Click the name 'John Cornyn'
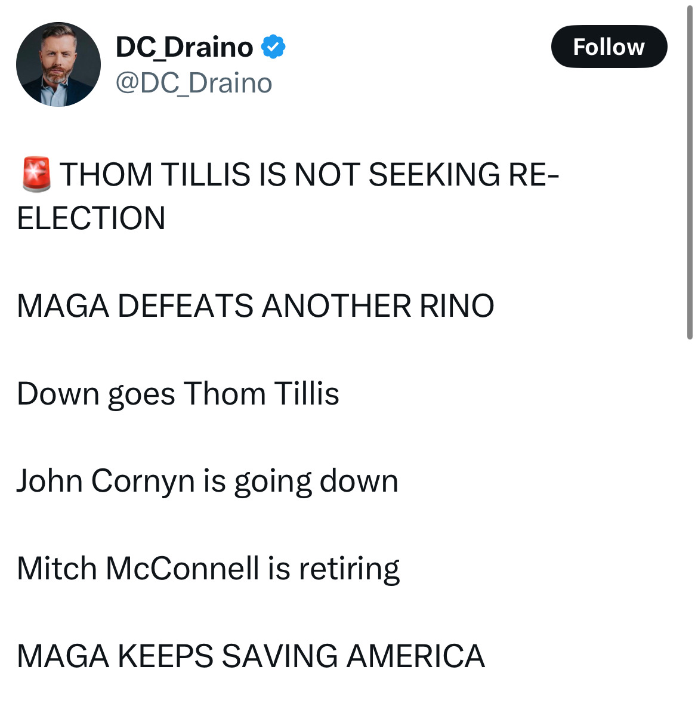The image size is (698, 716). pos(106,481)
